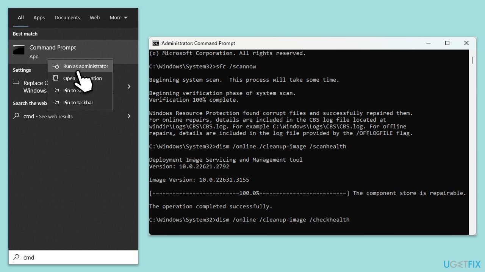Image resolution: width=485 pixels, height=272 pixels.
Task: Click the Open file location icon
Action: click(x=56, y=78)
